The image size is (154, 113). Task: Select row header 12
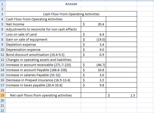point(3,60)
